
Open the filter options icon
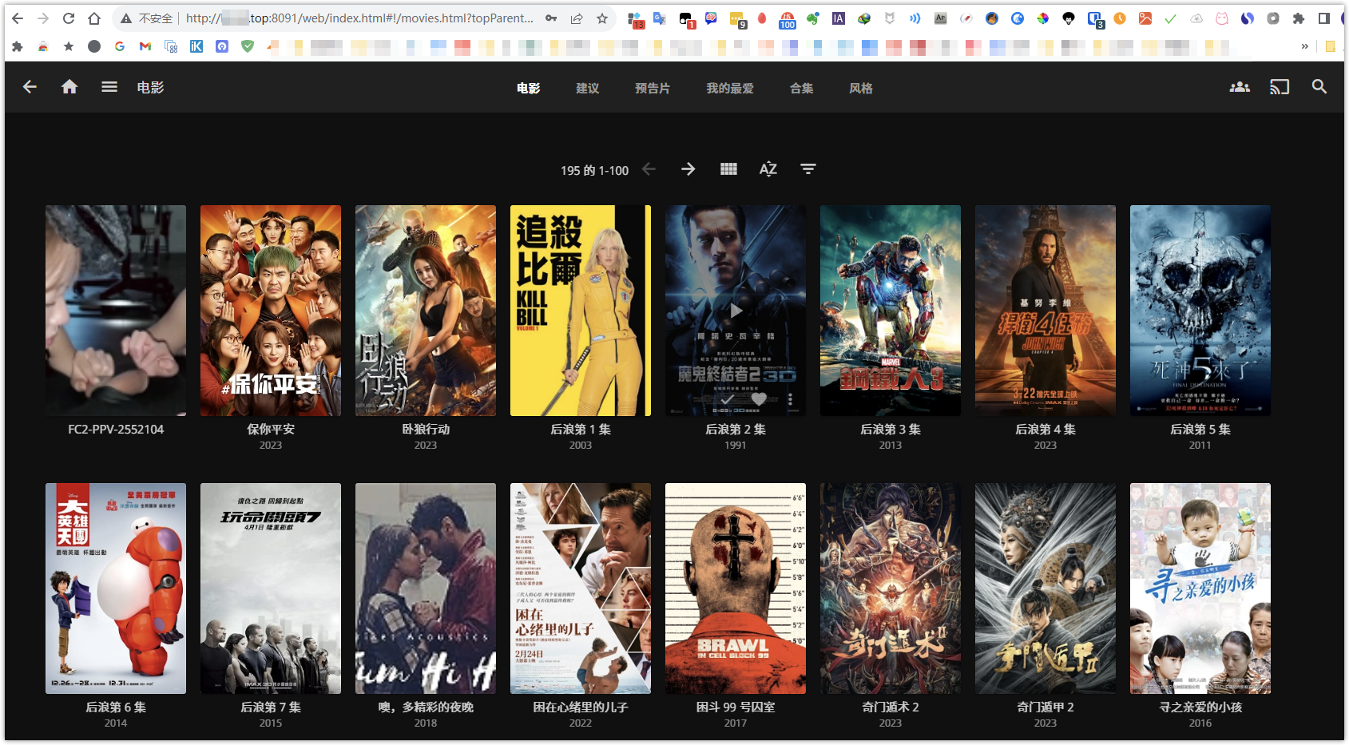[808, 169]
